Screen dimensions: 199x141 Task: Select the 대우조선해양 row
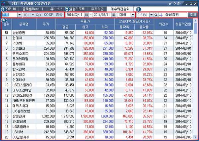point(97,90)
